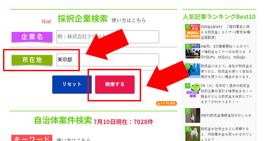
Task: Open rank 1 福利厚生セミナー article thumbnail
Action: point(192,31)
